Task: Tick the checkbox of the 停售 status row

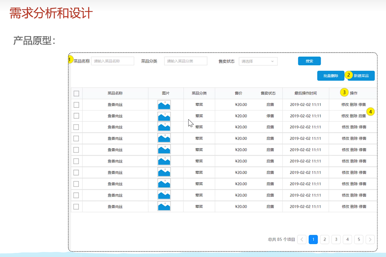Action: (76, 116)
